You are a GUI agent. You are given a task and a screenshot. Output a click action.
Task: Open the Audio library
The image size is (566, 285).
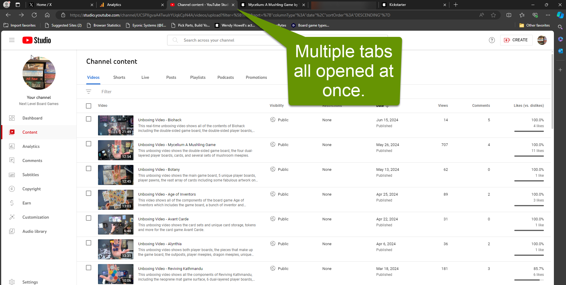coord(34,231)
